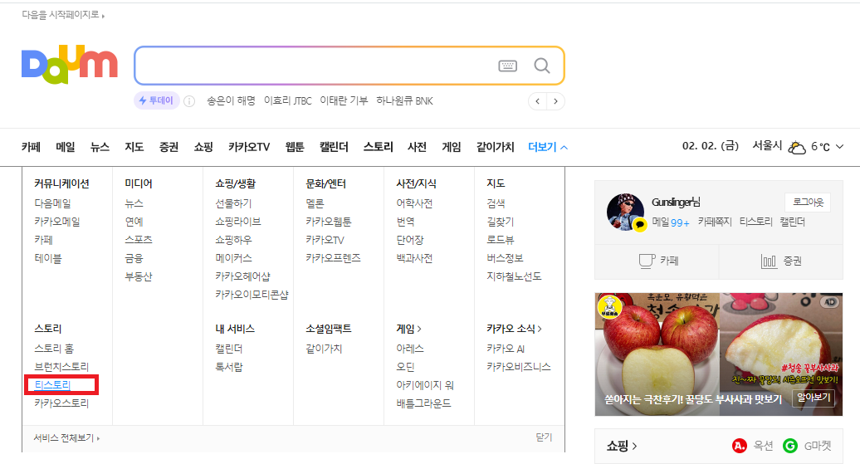Open the 뉴스 navigation item
The height and width of the screenshot is (464, 860).
pyautogui.click(x=100, y=147)
